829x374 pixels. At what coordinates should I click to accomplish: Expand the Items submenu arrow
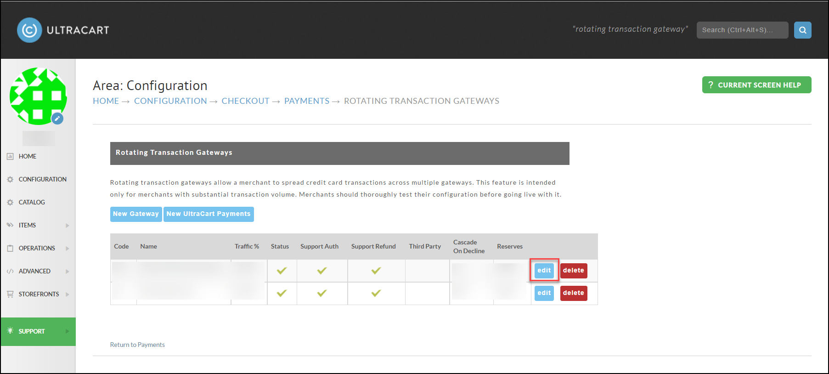pyautogui.click(x=68, y=226)
